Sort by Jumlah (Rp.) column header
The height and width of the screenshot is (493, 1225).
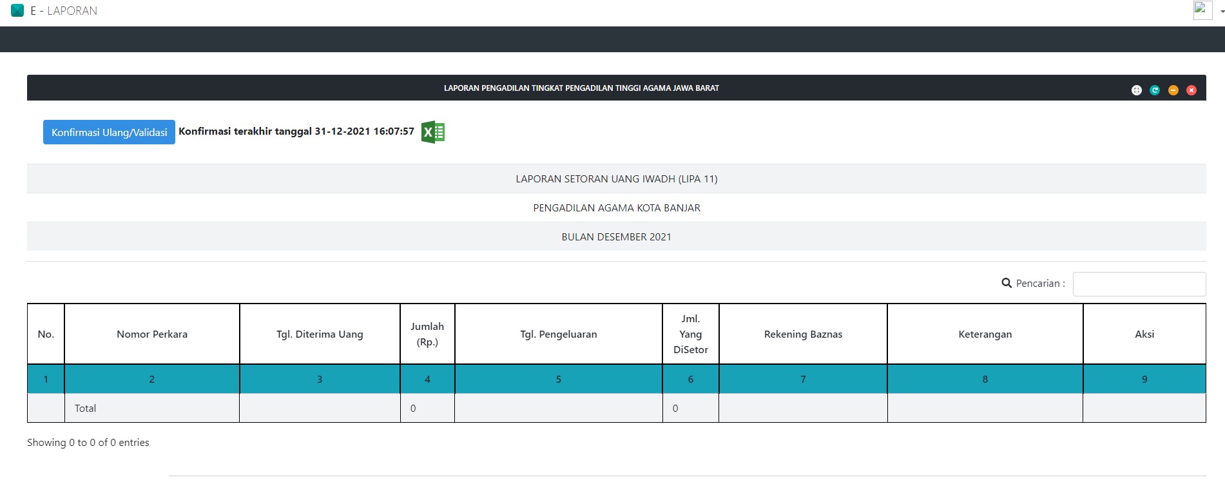click(427, 334)
